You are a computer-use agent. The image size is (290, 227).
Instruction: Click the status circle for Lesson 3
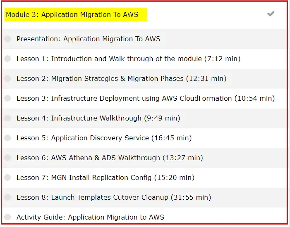pos(7,98)
